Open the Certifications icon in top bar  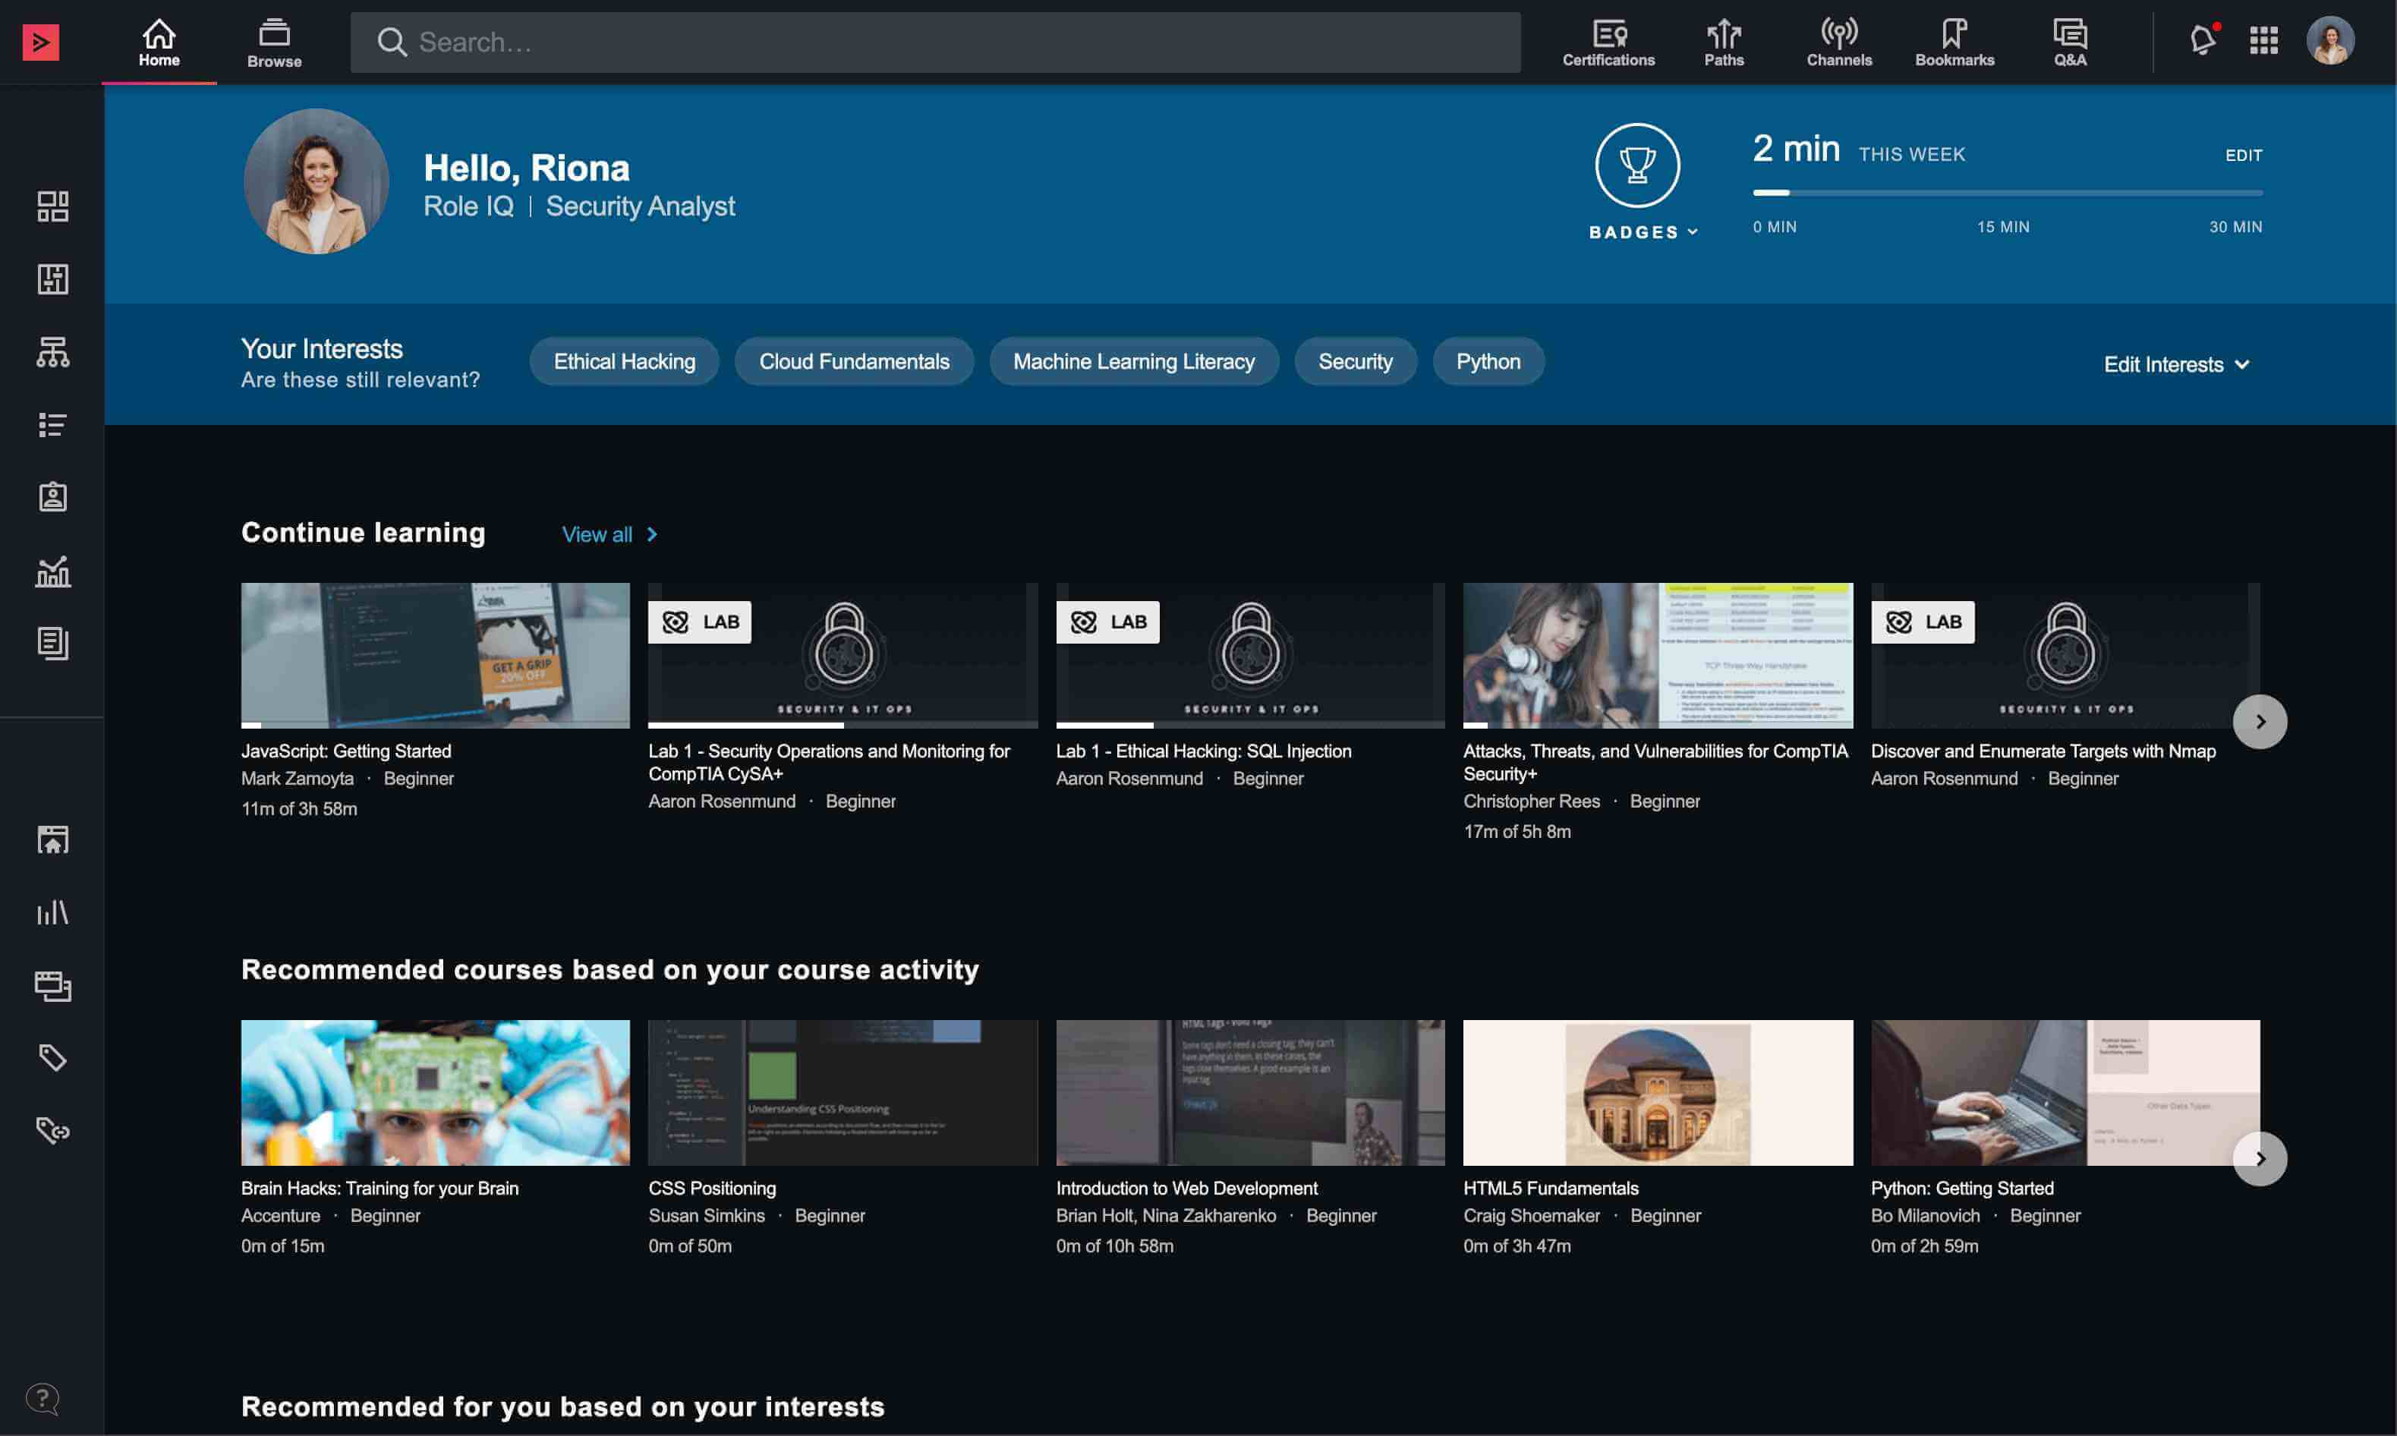pos(1608,43)
